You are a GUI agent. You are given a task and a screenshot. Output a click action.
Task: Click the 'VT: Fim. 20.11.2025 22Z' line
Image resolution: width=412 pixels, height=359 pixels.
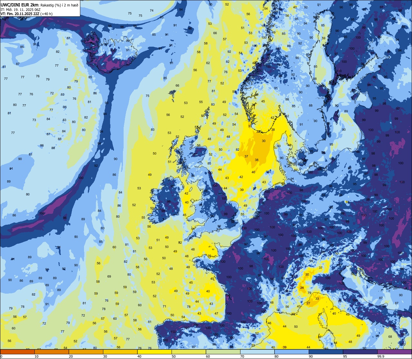click(x=20, y=14)
